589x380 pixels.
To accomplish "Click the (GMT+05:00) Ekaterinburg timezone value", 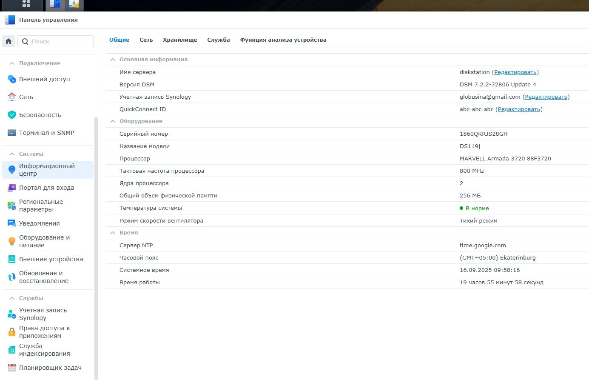I will [x=498, y=258].
